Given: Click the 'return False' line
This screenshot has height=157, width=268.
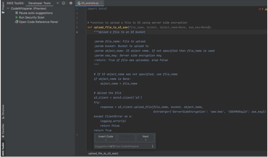Looking at the screenshot, I should click(110, 126).
